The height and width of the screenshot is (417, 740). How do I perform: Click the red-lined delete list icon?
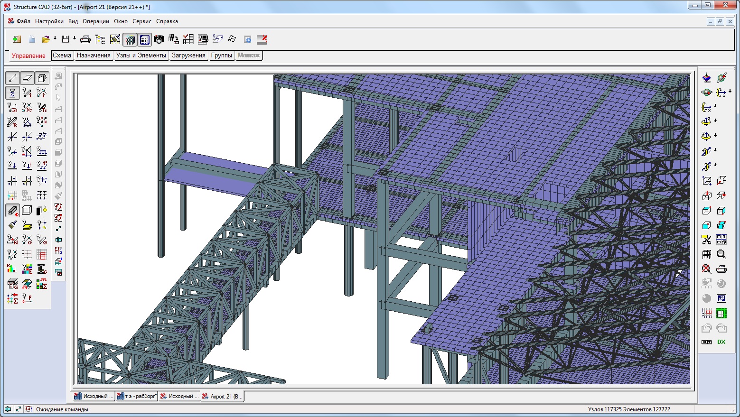click(262, 39)
